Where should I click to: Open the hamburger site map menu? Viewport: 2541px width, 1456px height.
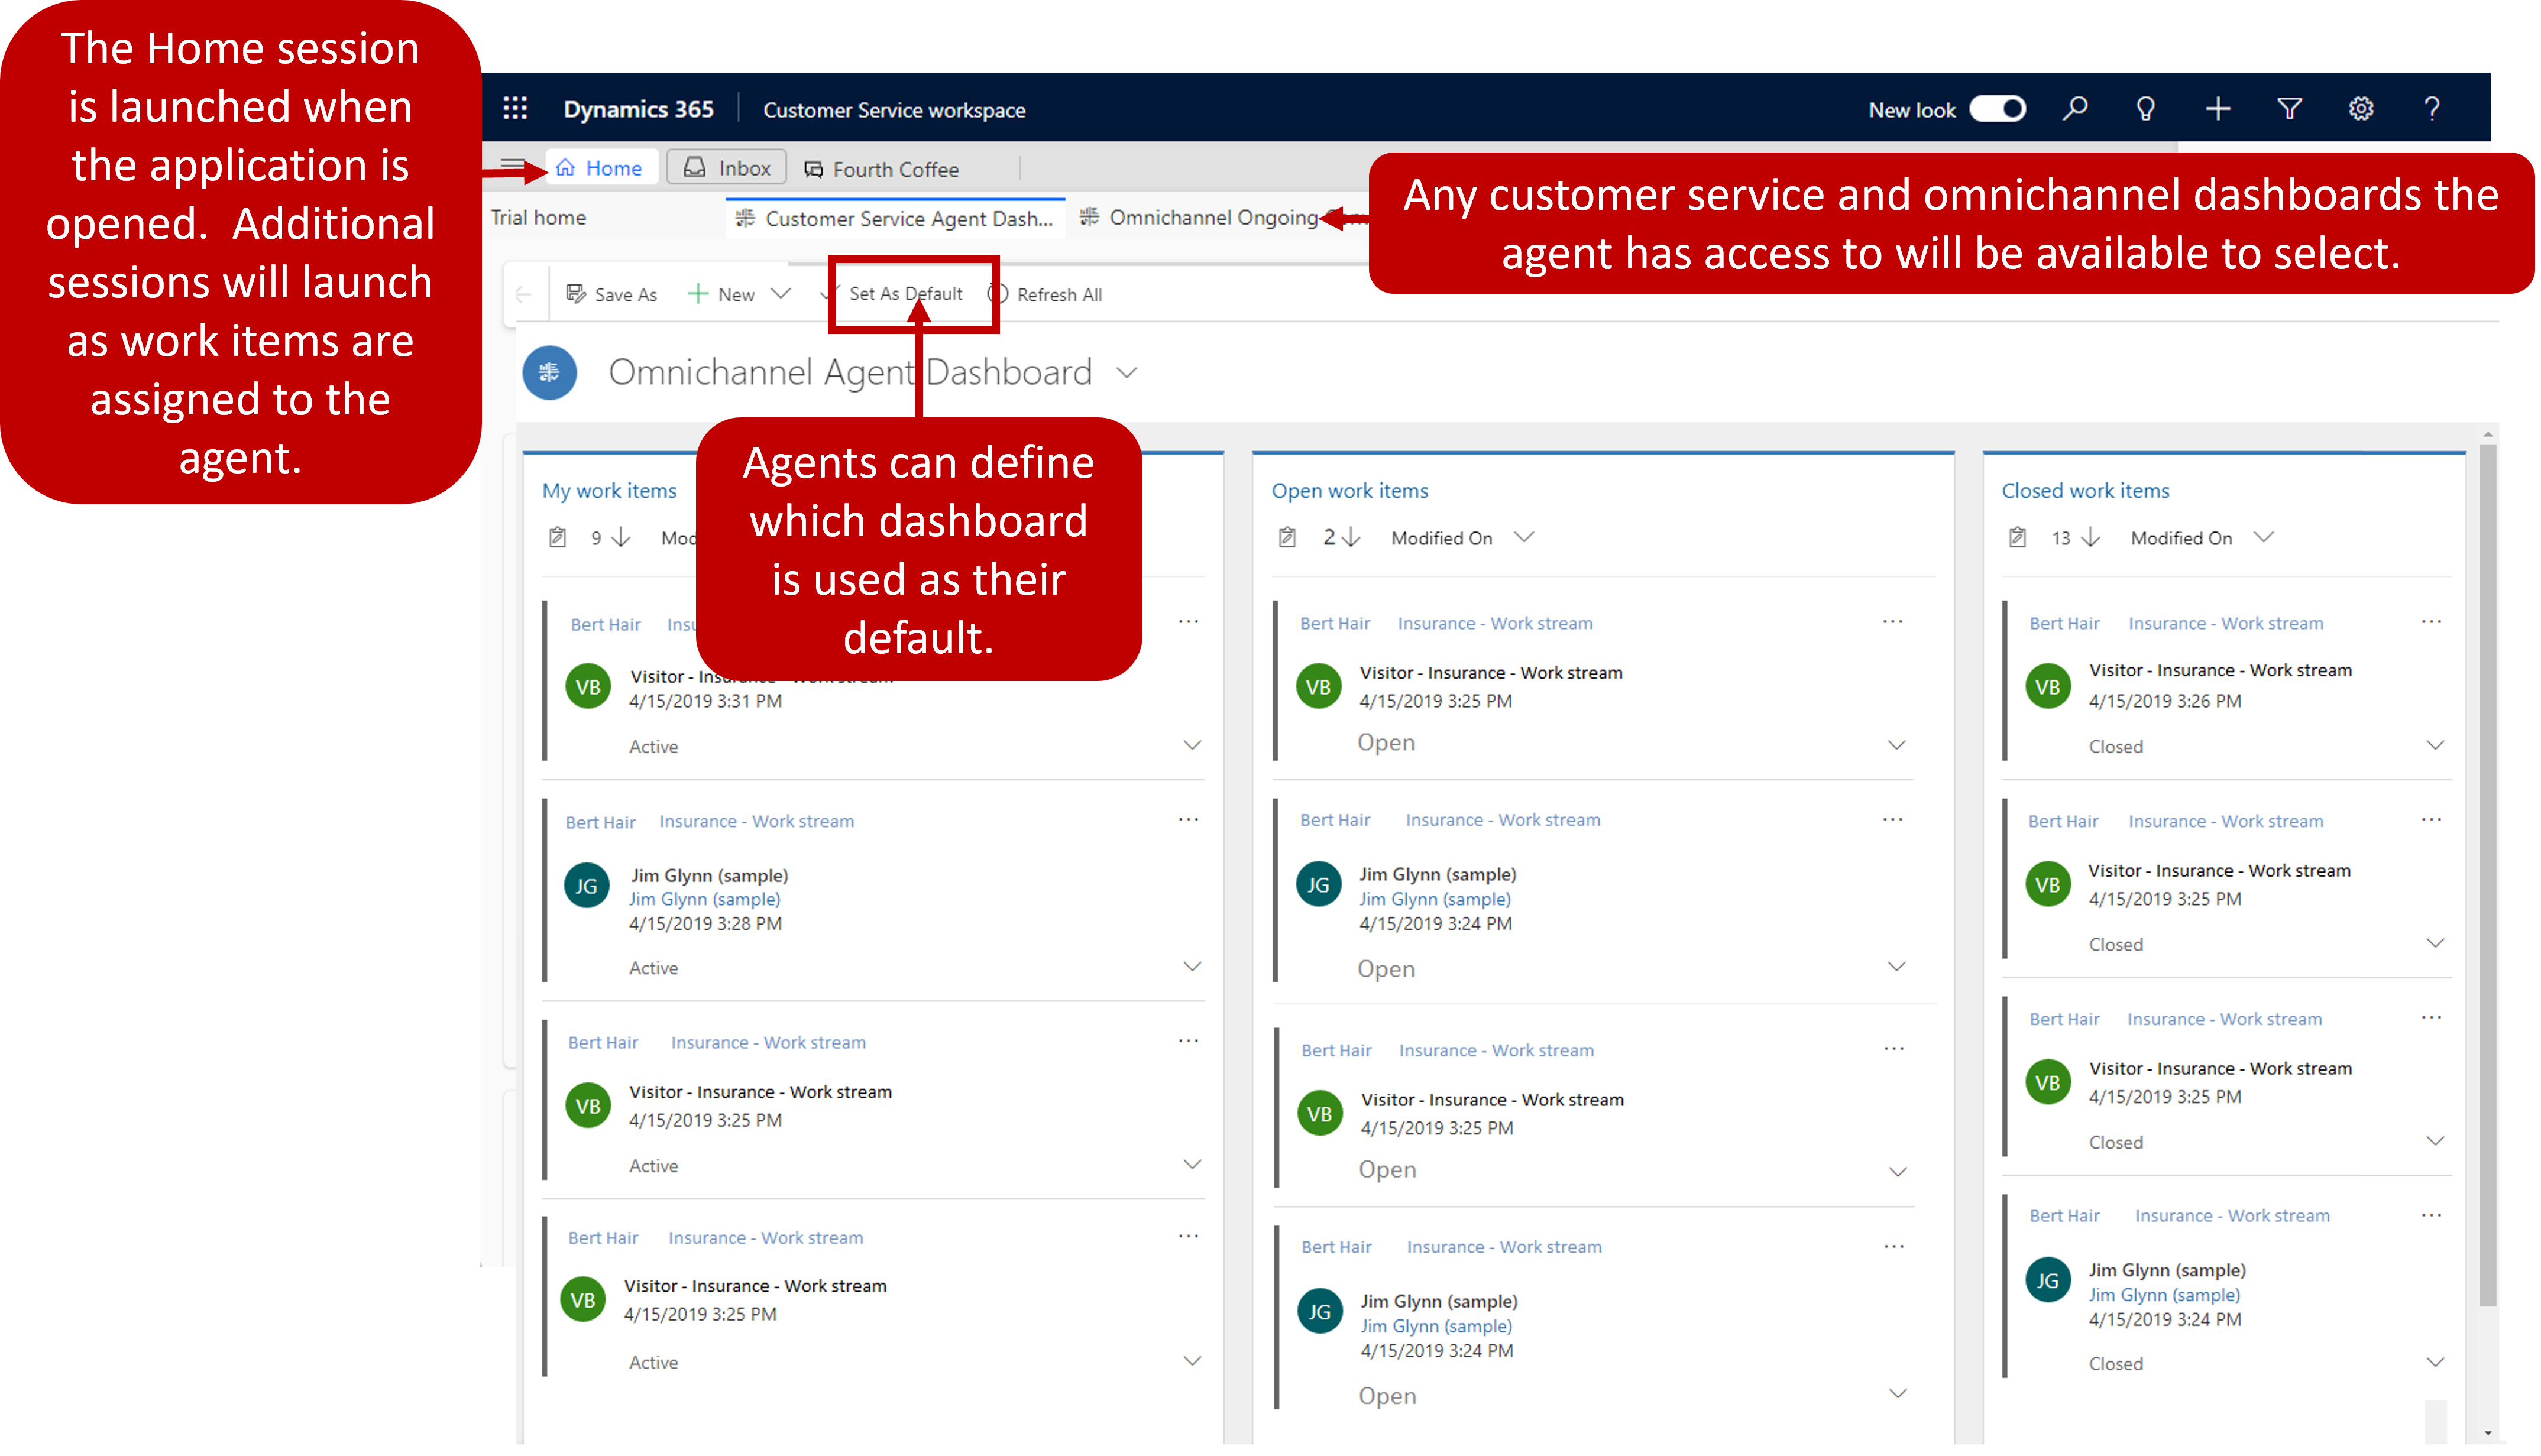click(512, 165)
